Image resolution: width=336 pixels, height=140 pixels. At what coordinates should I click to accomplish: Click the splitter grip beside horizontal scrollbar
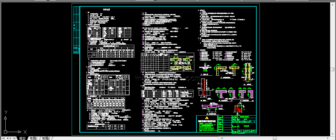pos(218,138)
